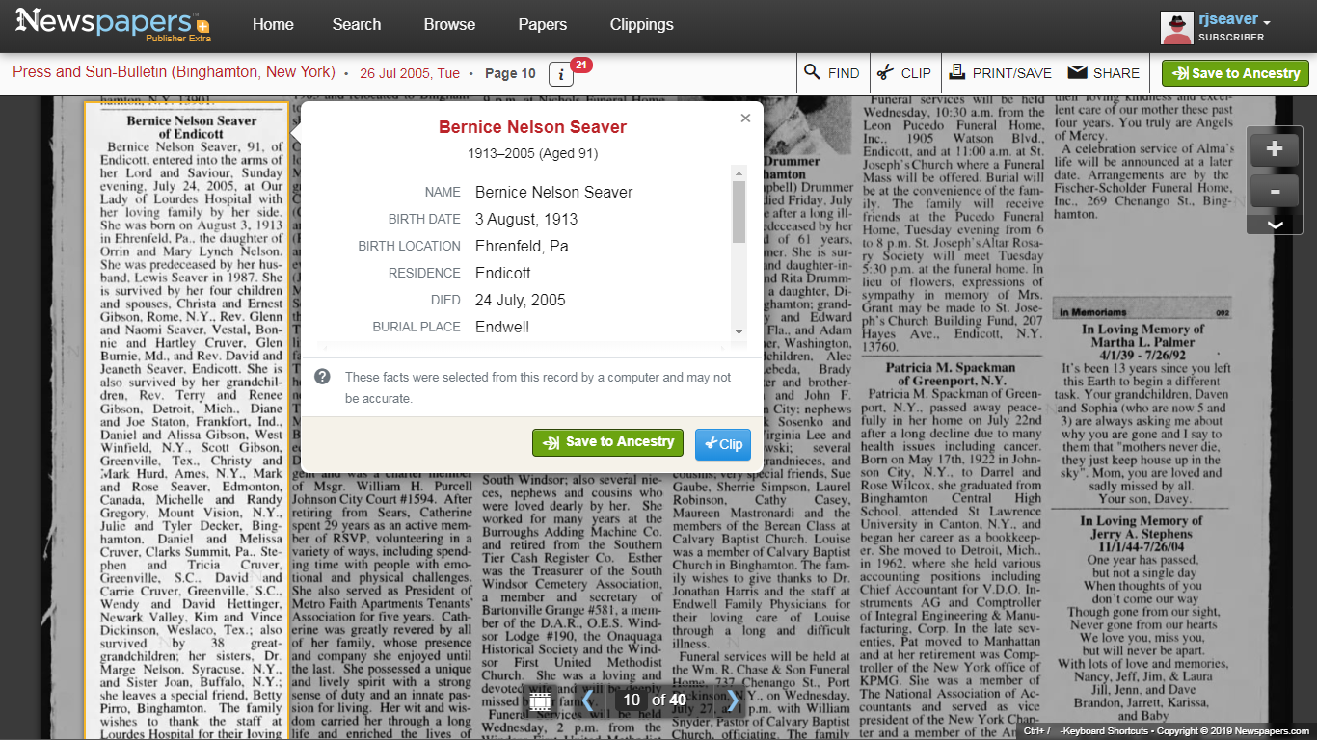Click the FIND magnifier tool
This screenshot has height=740, width=1317.
(832, 72)
